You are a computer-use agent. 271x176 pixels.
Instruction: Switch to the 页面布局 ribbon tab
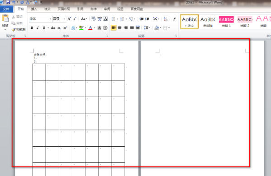tap(64, 9)
